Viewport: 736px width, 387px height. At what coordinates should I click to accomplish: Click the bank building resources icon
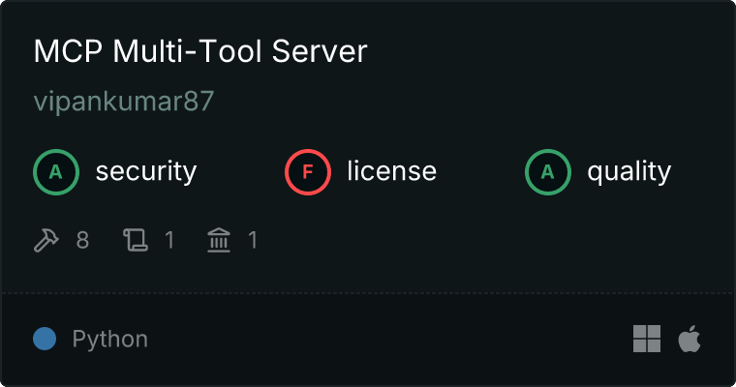coord(219,239)
